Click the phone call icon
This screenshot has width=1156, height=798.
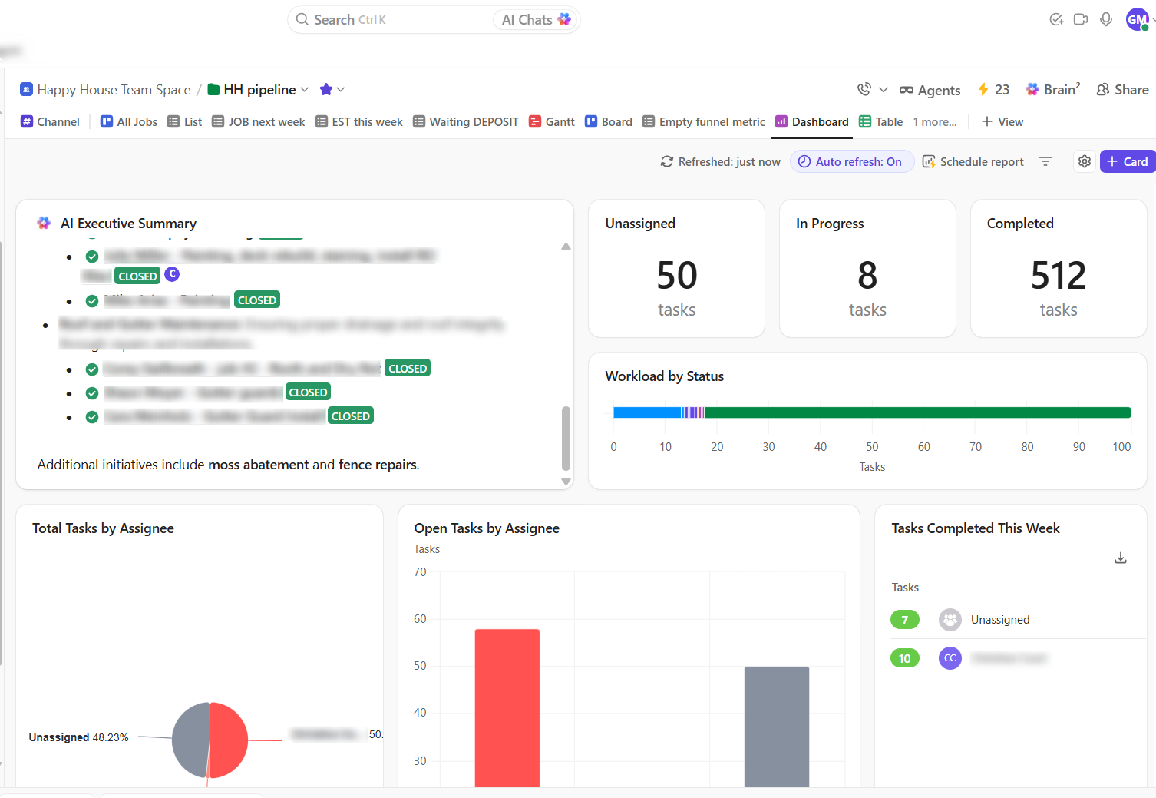click(x=864, y=90)
